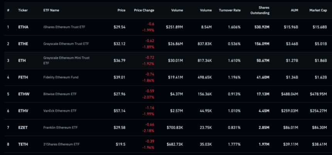Viewport: 332px width, 155px height.
Task: Click the TETH ticker symbol
Action: (x=23, y=144)
